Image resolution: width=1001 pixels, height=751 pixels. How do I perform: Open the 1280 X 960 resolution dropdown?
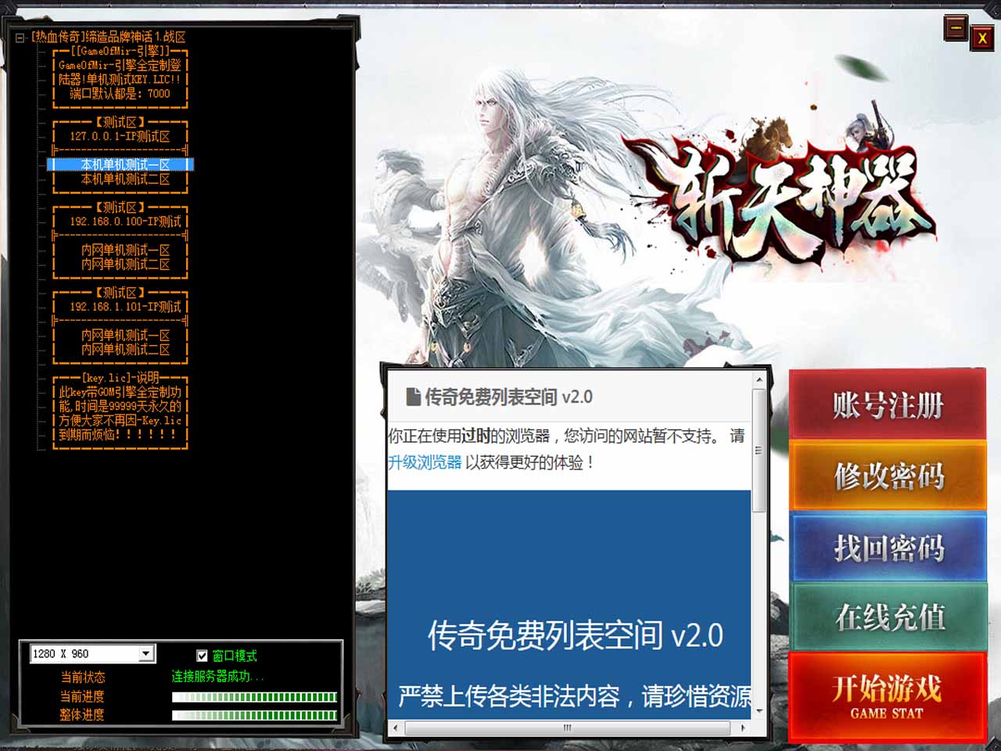(x=145, y=654)
